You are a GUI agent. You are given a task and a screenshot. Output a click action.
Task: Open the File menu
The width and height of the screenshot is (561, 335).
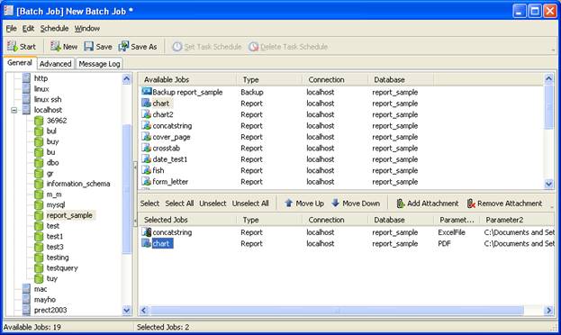coord(11,28)
